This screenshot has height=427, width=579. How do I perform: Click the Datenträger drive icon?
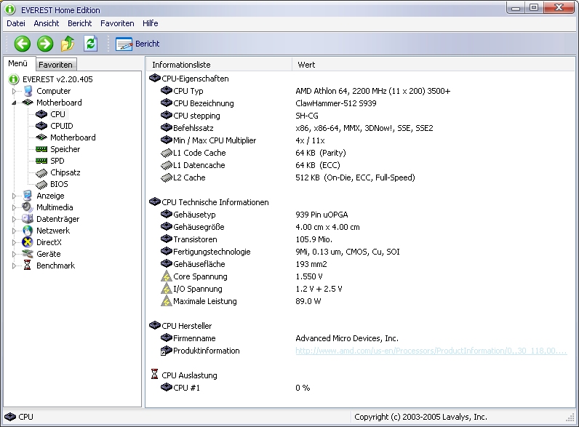pyautogui.click(x=28, y=219)
